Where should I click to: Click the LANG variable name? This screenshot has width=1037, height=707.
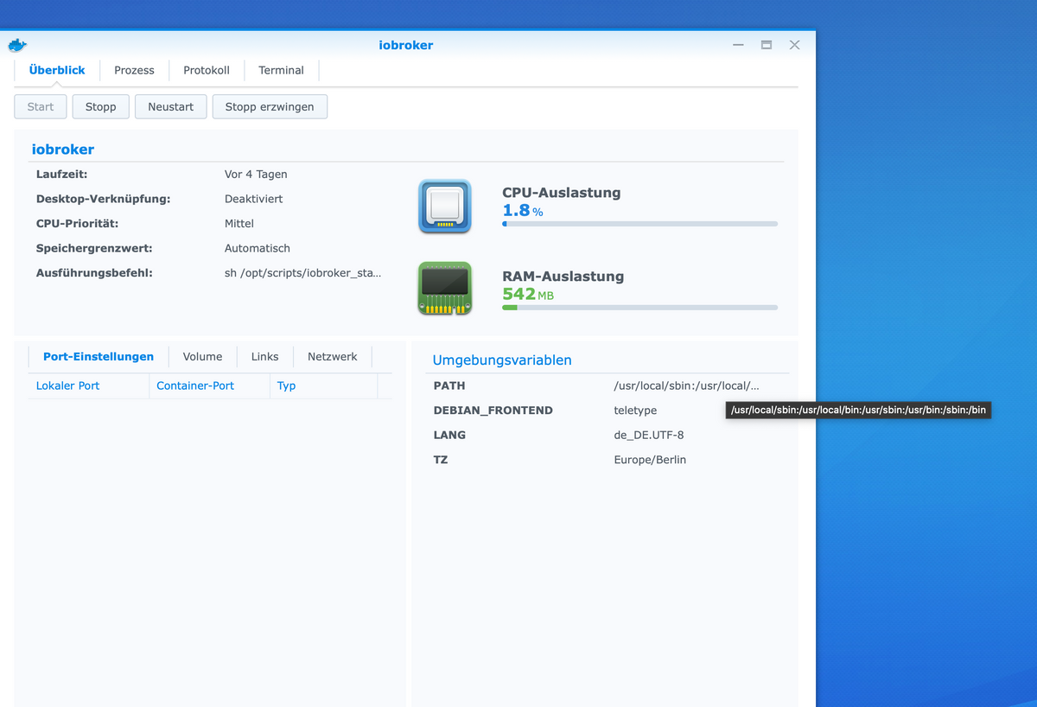click(x=449, y=435)
